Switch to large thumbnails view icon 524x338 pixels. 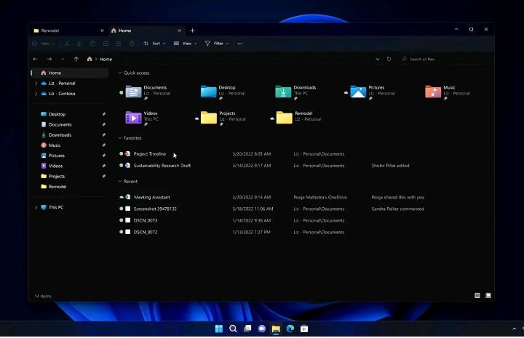click(488, 296)
